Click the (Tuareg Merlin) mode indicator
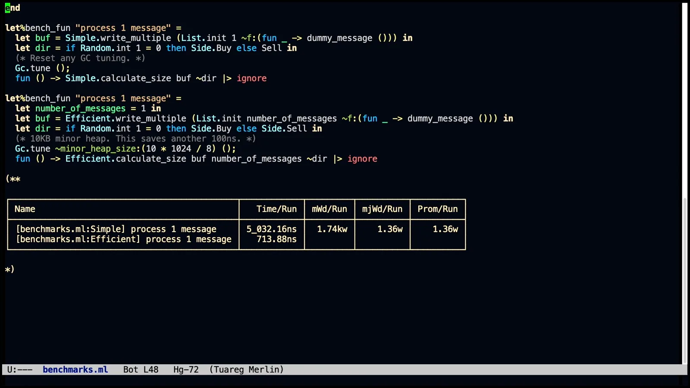Screen dimensions: 690x388 [246, 369]
